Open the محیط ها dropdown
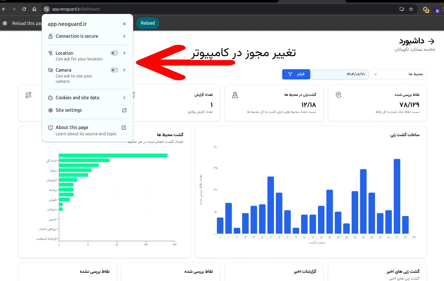The width and height of the screenshot is (444, 281). (398, 74)
